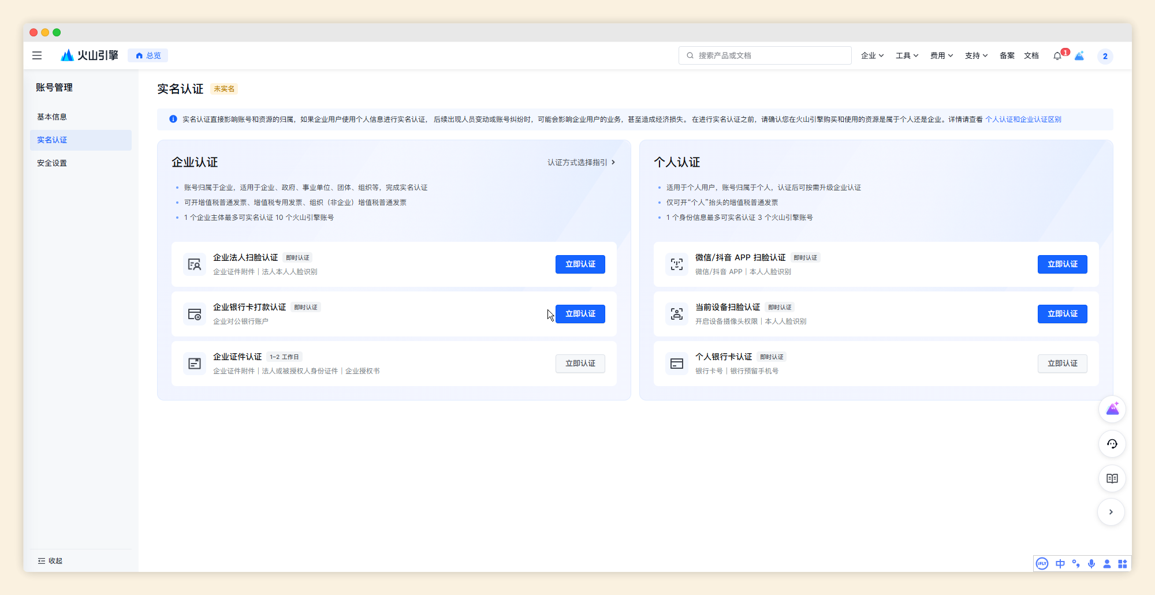Click the Volcano Engine logo
The width and height of the screenshot is (1155, 595).
(x=90, y=55)
